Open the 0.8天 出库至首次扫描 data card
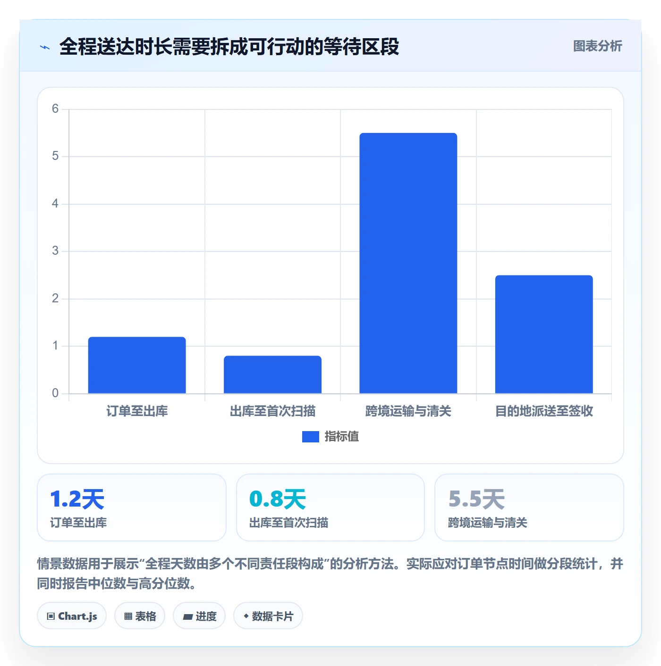Screen dimensions: 661x666 [x=330, y=508]
